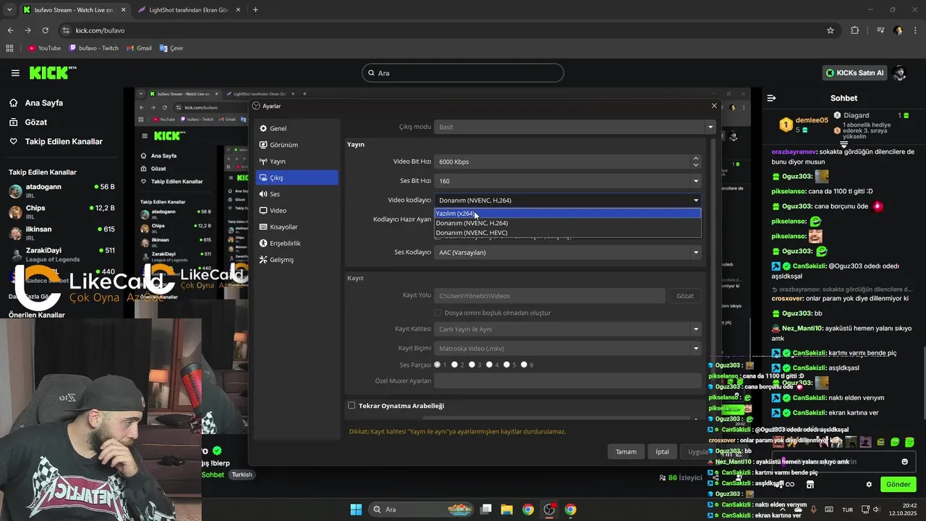Collapse the Video kodlayıcı dropdown
This screenshot has height=521, width=926.
(568, 200)
